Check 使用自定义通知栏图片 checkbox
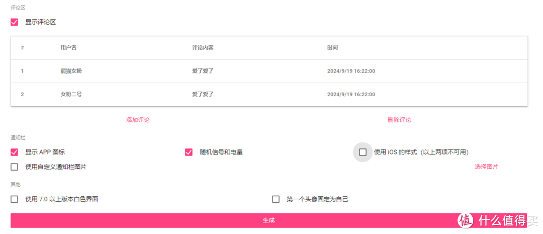543x234 pixels. point(15,167)
